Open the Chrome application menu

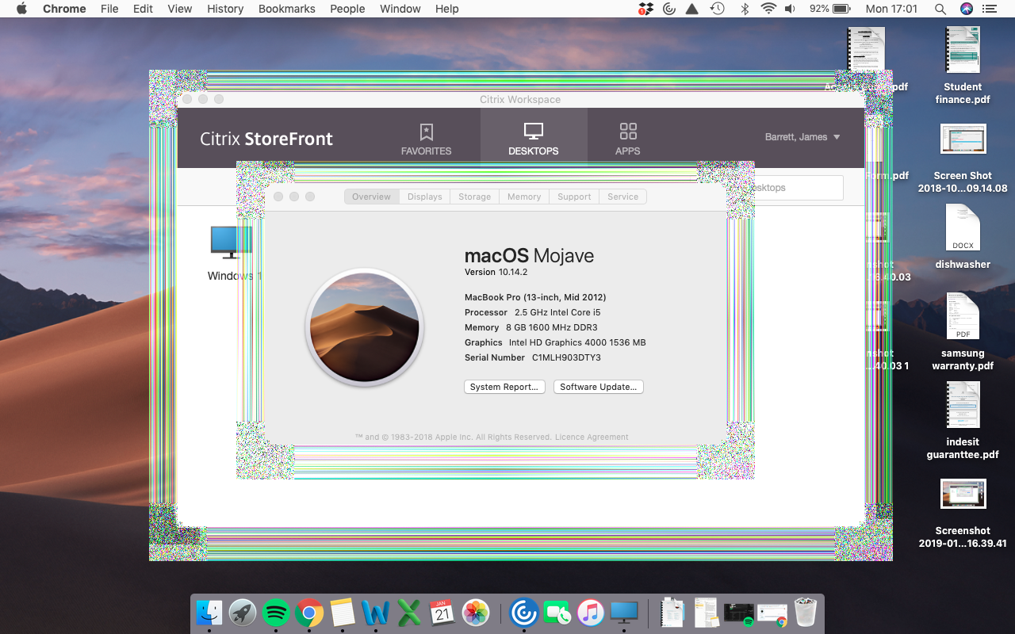coord(64,9)
